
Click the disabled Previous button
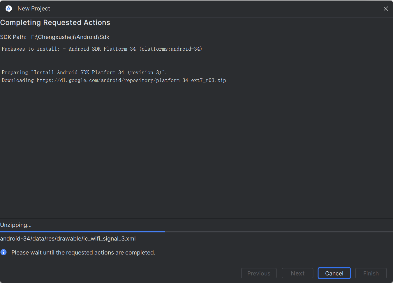point(259,273)
